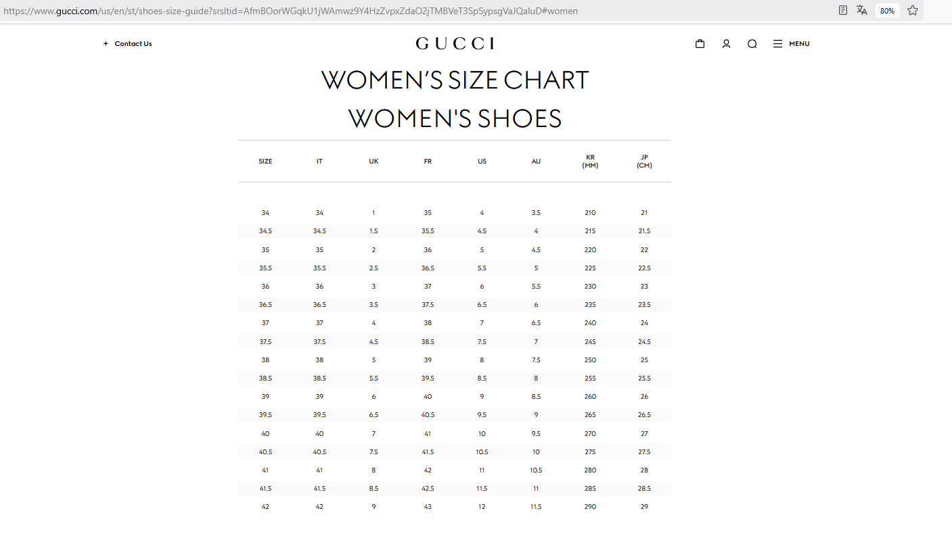Select the KR value 225
This screenshot has width=952, height=536.
tap(590, 268)
